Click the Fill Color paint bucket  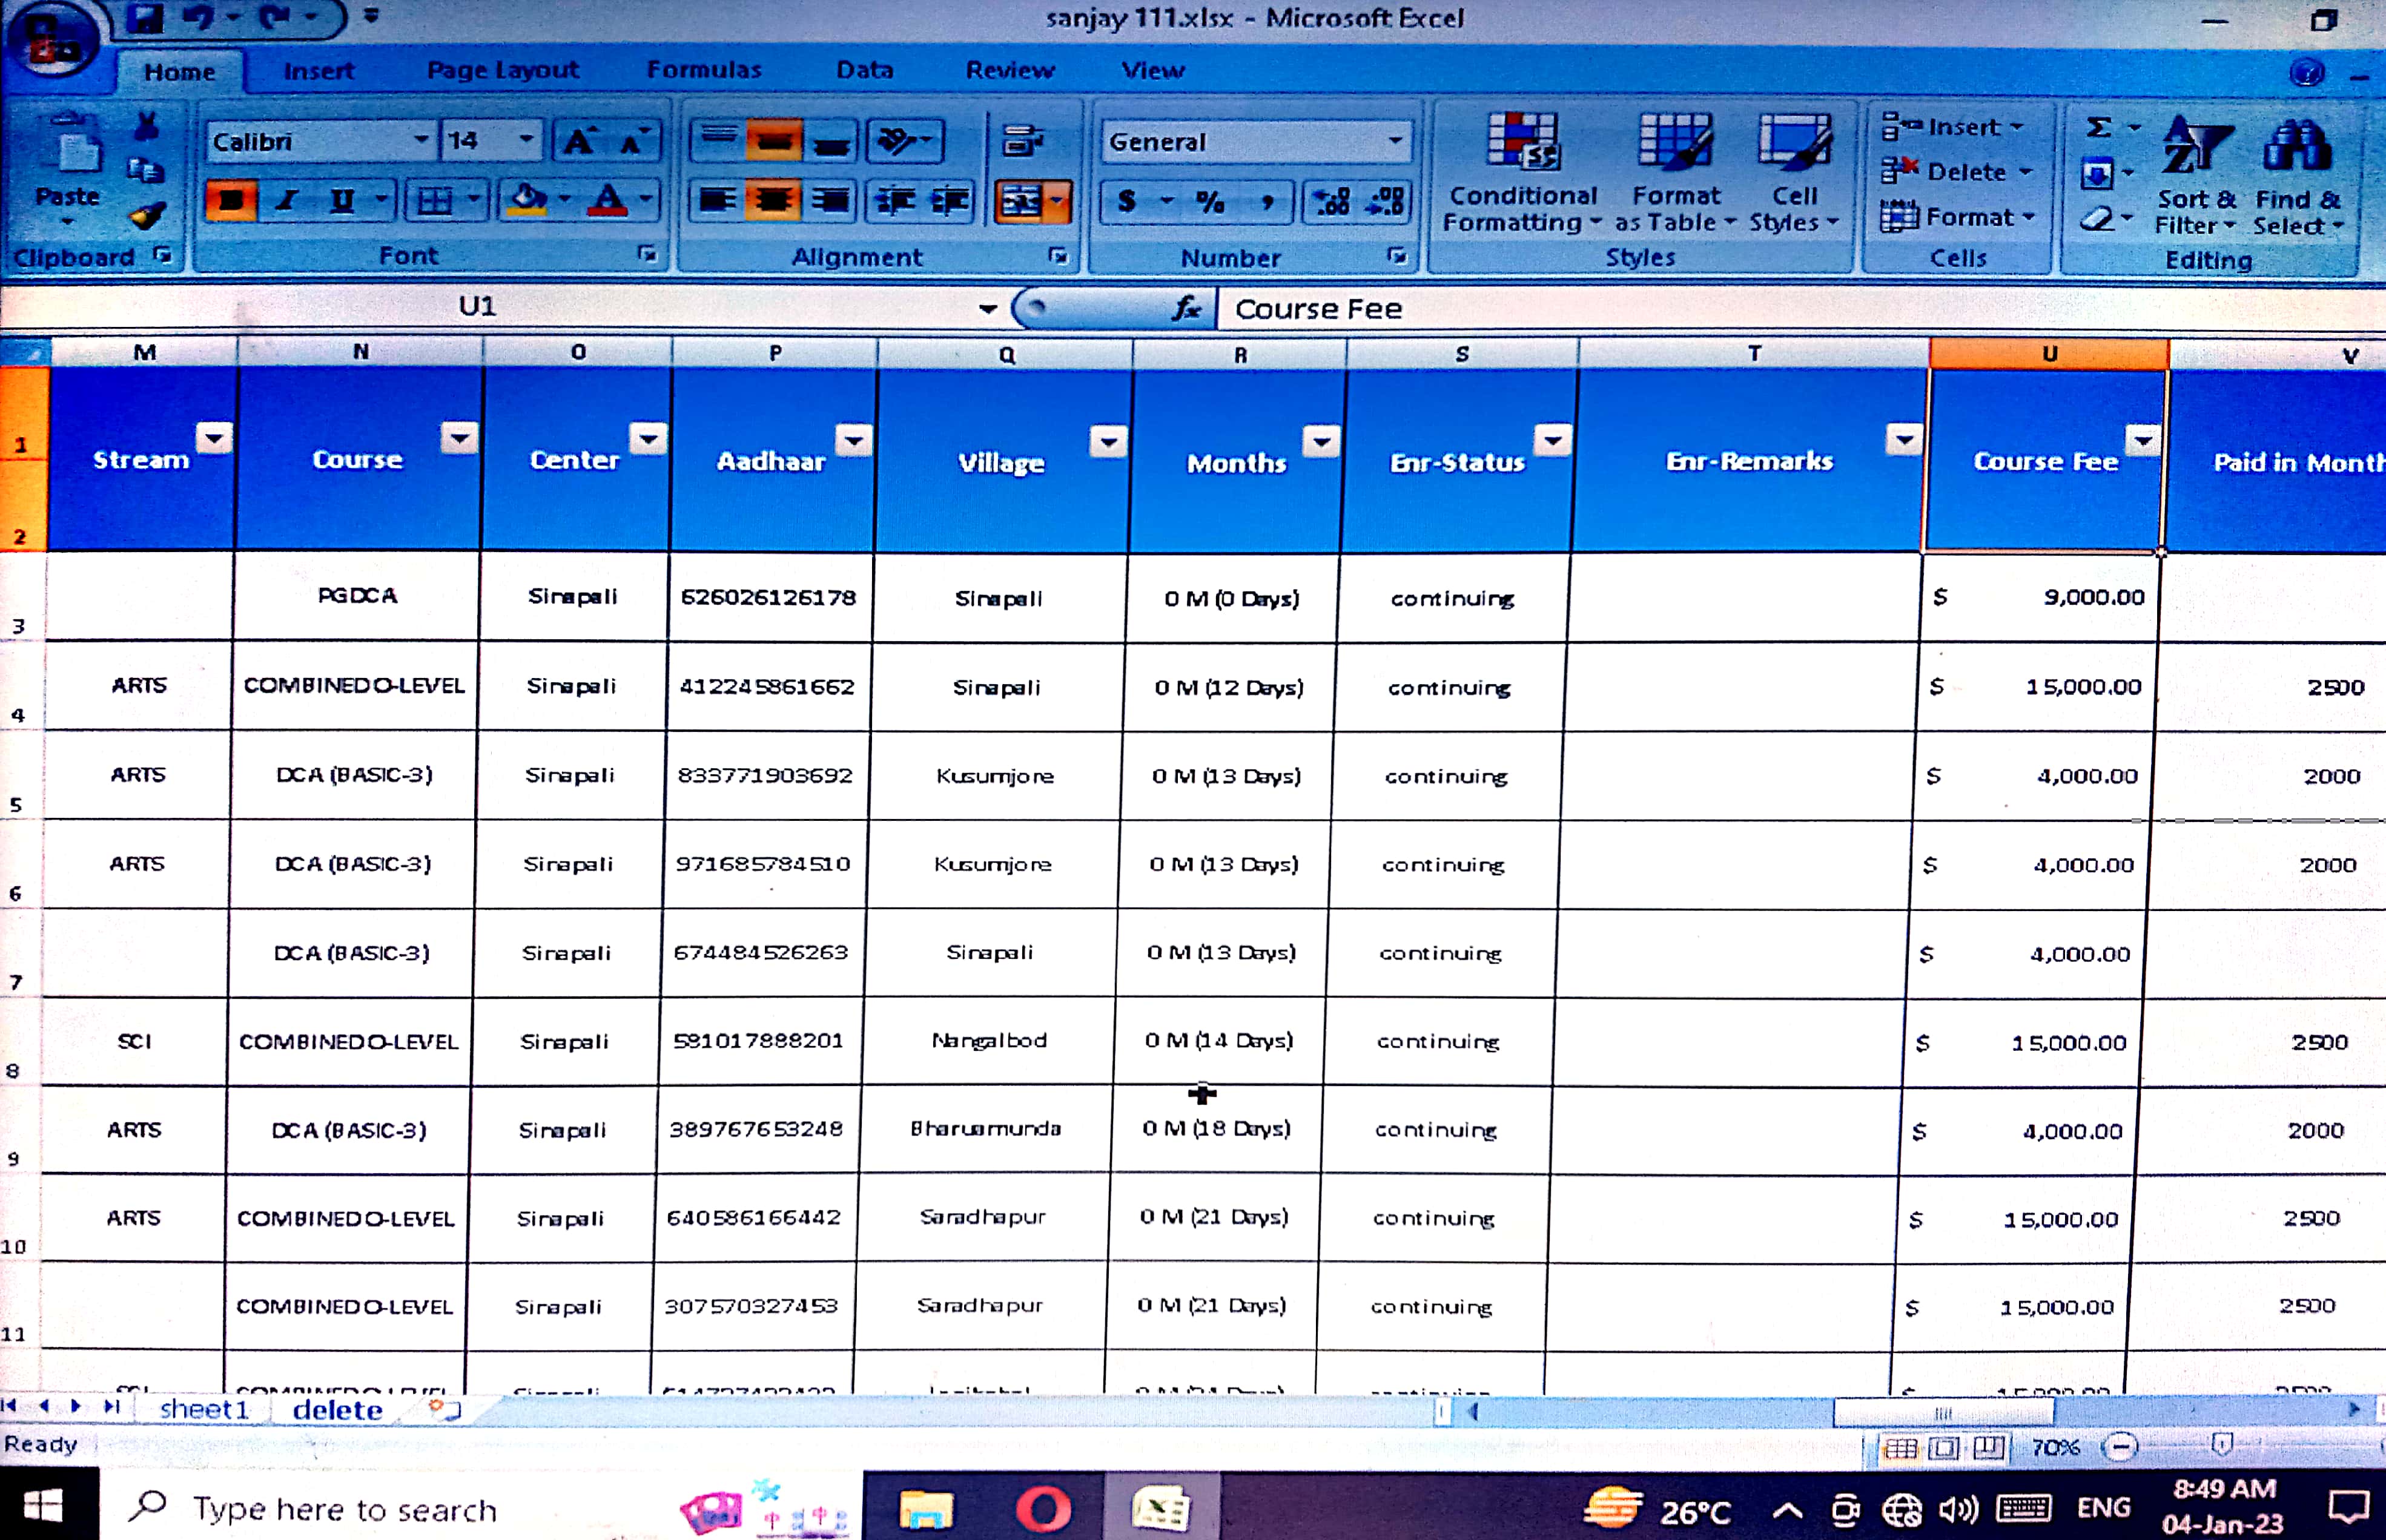tap(527, 201)
